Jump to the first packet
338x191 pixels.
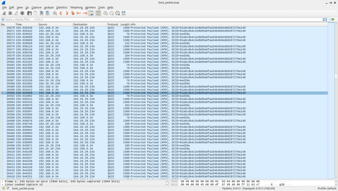tap(79, 13)
